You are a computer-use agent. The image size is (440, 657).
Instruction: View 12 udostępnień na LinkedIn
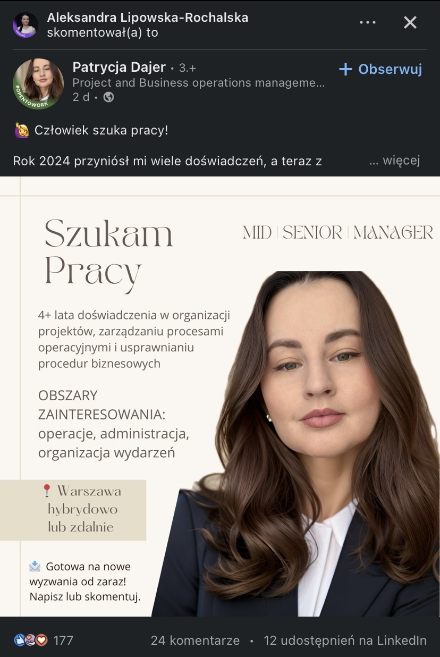[x=345, y=641]
